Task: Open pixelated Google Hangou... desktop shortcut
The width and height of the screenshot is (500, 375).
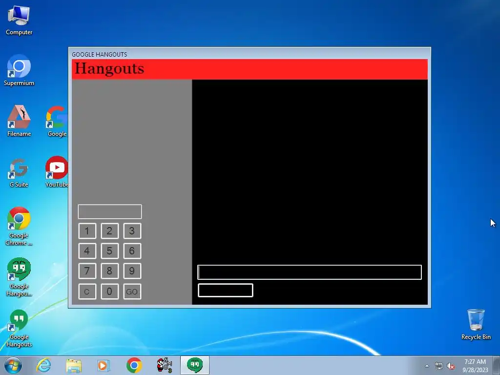Action: [x=19, y=277]
